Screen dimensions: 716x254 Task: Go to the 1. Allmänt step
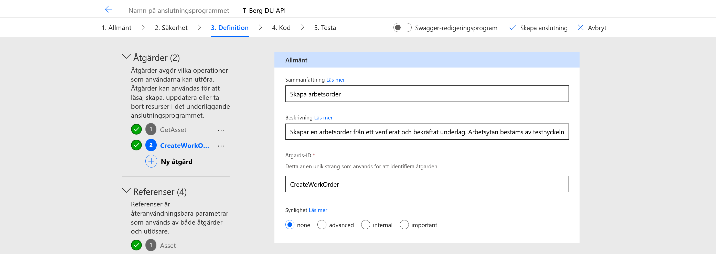click(x=116, y=28)
